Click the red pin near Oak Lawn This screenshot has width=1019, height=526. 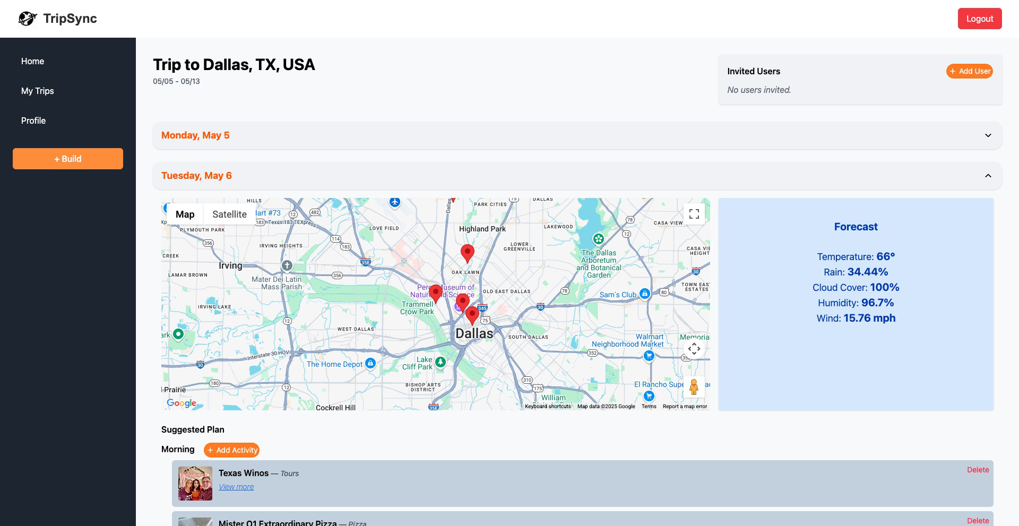coord(467,254)
